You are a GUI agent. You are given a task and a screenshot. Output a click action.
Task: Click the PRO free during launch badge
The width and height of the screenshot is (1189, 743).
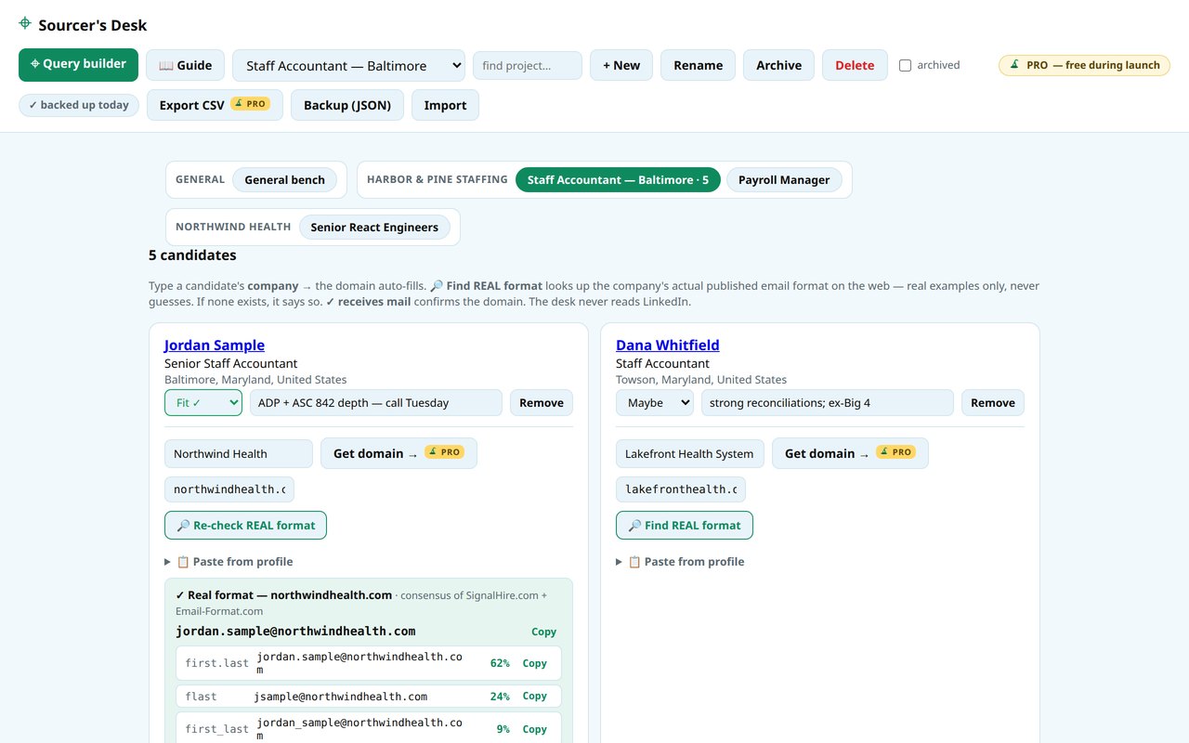click(1084, 65)
